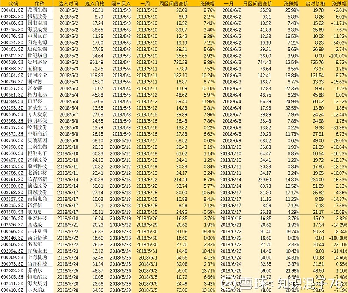Select the 隔日买入 column header
Viewport: 348px width, 293px height.
[121, 3]
